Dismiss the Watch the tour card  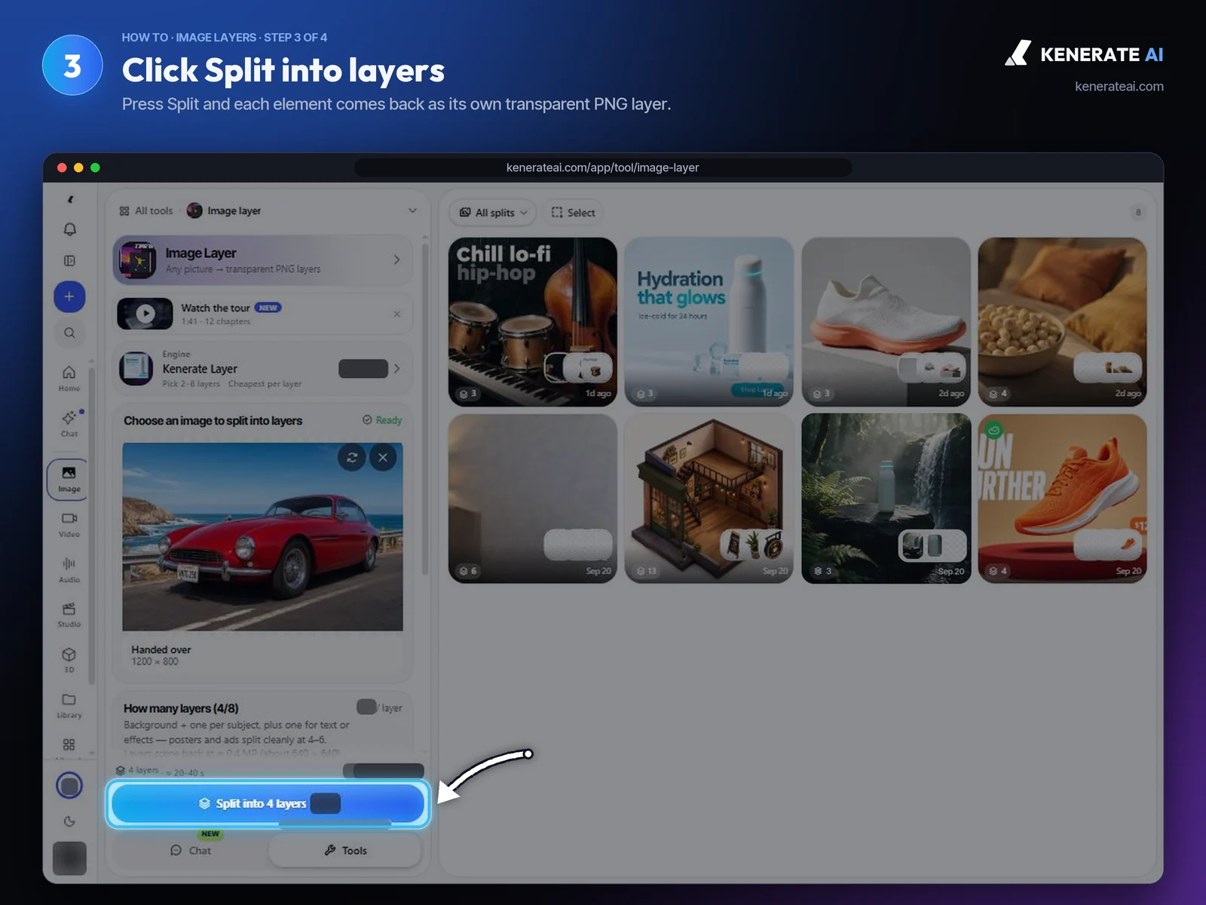pyautogui.click(x=397, y=314)
